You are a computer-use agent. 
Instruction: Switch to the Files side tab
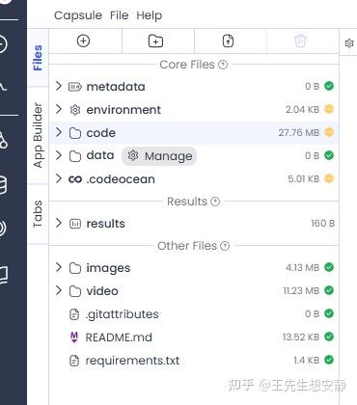click(x=38, y=58)
